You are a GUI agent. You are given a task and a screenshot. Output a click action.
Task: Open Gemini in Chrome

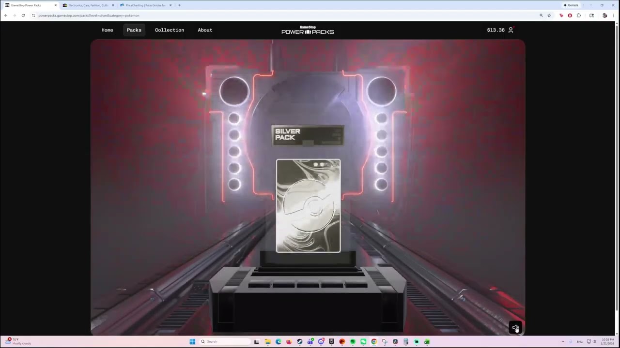click(x=571, y=5)
